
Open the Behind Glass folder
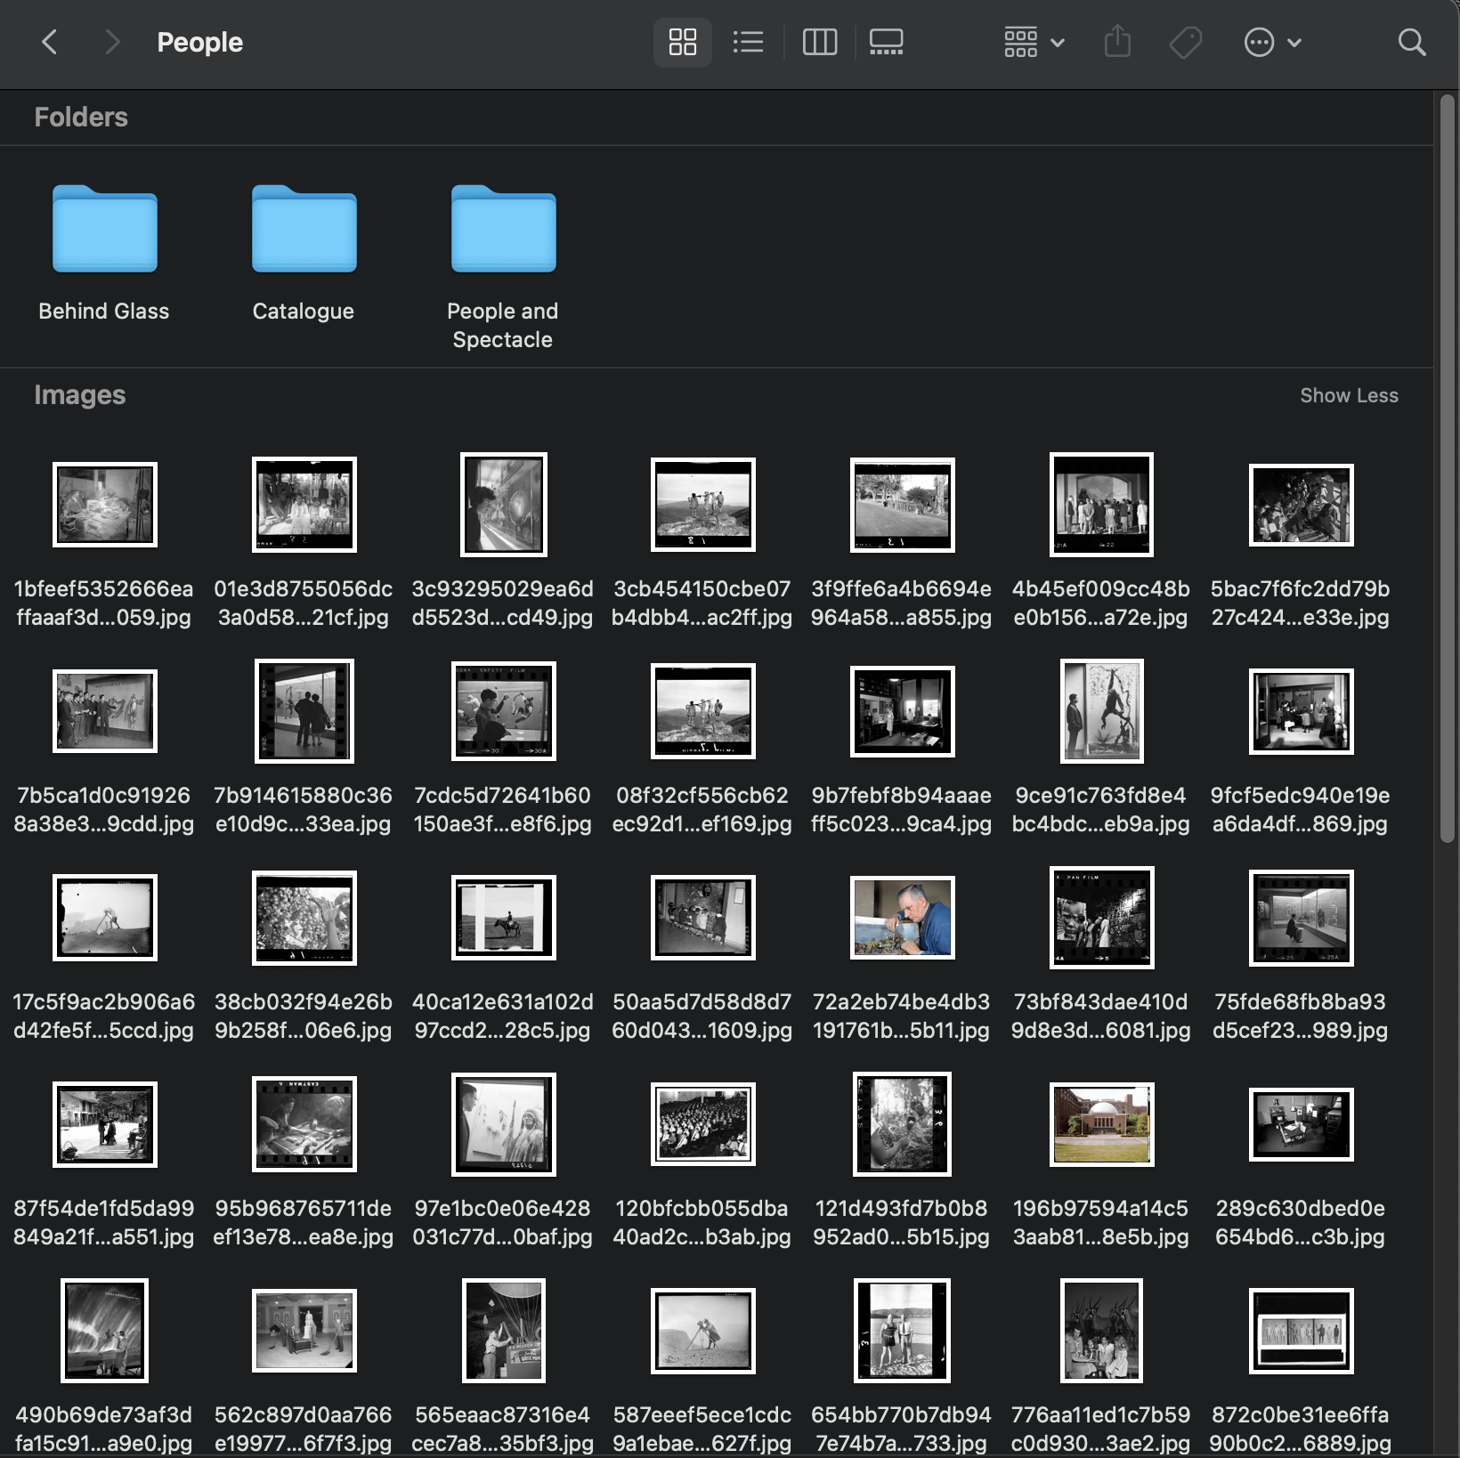point(104,230)
